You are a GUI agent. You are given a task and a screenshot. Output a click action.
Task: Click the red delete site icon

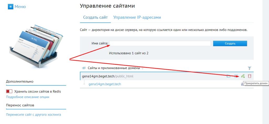250,76
